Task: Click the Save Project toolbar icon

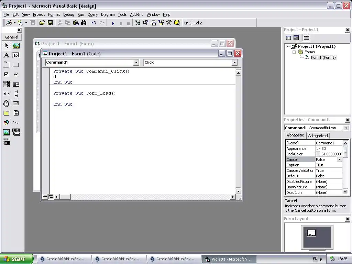Action: (50, 23)
